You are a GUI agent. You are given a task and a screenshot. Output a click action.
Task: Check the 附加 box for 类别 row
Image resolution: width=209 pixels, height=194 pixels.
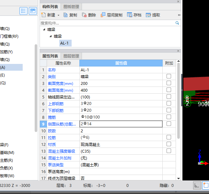click(x=169, y=76)
